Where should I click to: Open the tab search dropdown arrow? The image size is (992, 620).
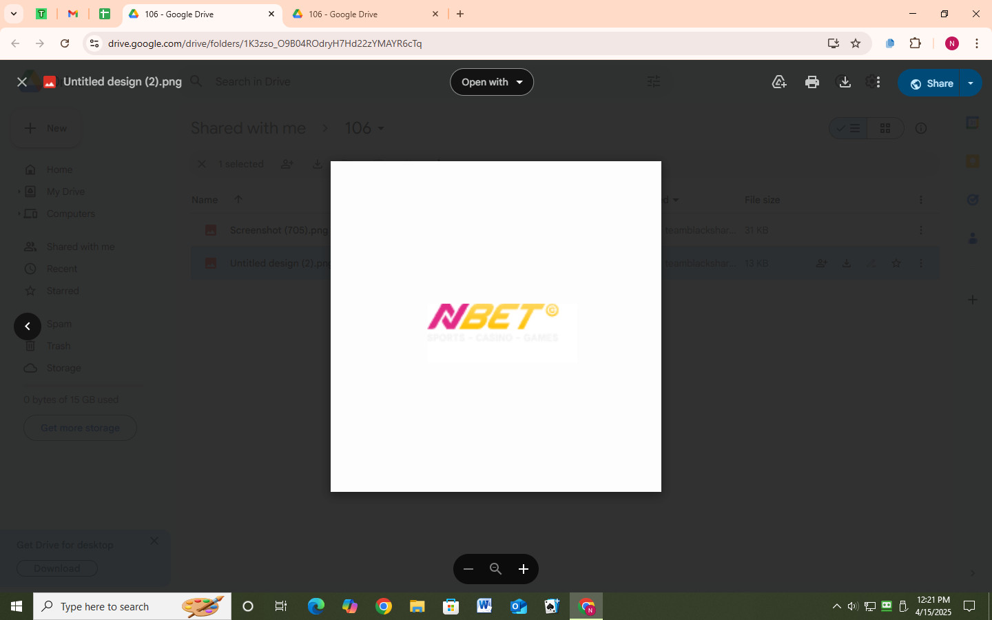pyautogui.click(x=13, y=14)
